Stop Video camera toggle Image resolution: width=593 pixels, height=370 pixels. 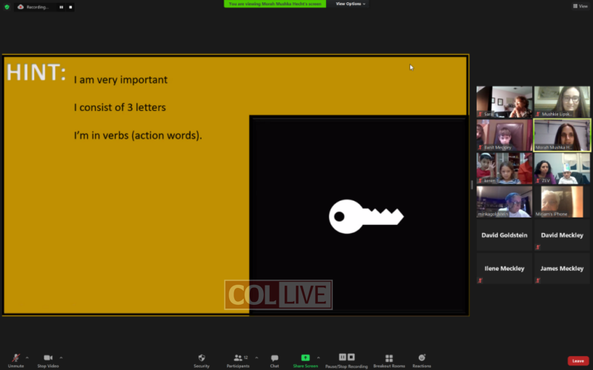[47, 359]
